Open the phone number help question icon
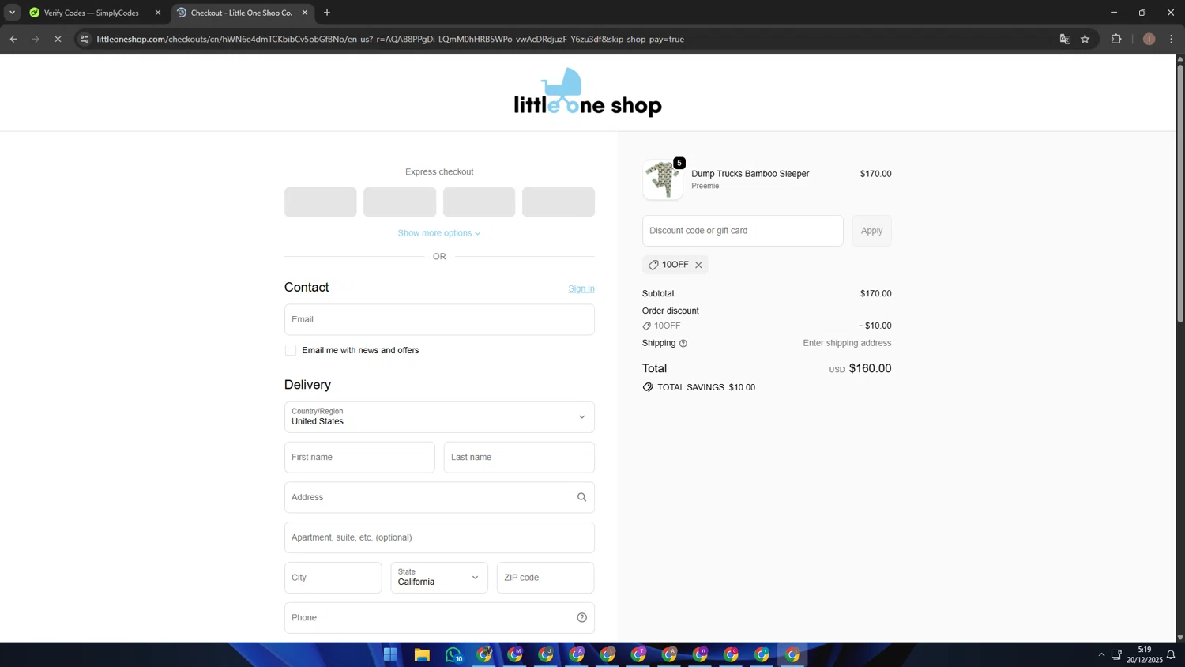The height and width of the screenshot is (667, 1185). click(581, 618)
